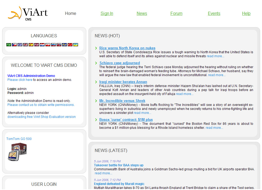Image resolution: width=262 pixels, height=190 pixels.
Task: Open the Help menu link
Action: point(246,13)
